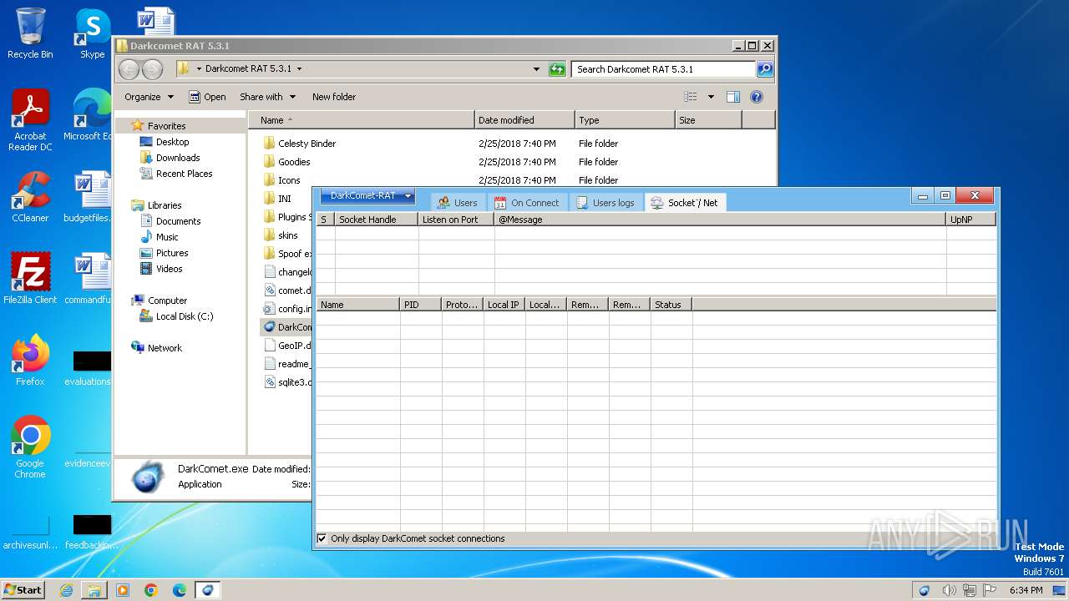Viewport: 1069px width, 601px height.
Task: Select Favorites in navigation pane
Action: click(x=166, y=126)
